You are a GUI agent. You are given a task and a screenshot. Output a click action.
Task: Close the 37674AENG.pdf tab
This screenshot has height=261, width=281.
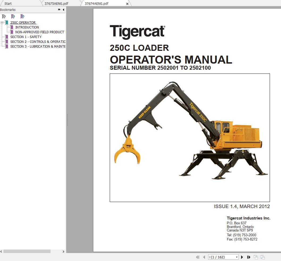tap(127, 3)
